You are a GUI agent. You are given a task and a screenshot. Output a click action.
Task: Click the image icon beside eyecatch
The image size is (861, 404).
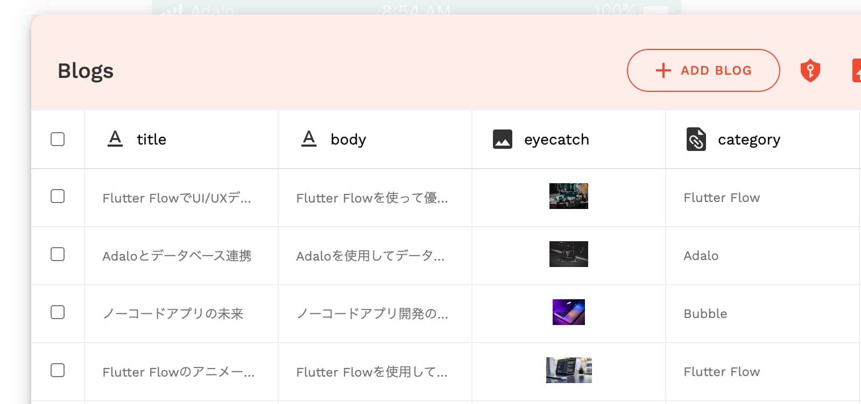503,139
